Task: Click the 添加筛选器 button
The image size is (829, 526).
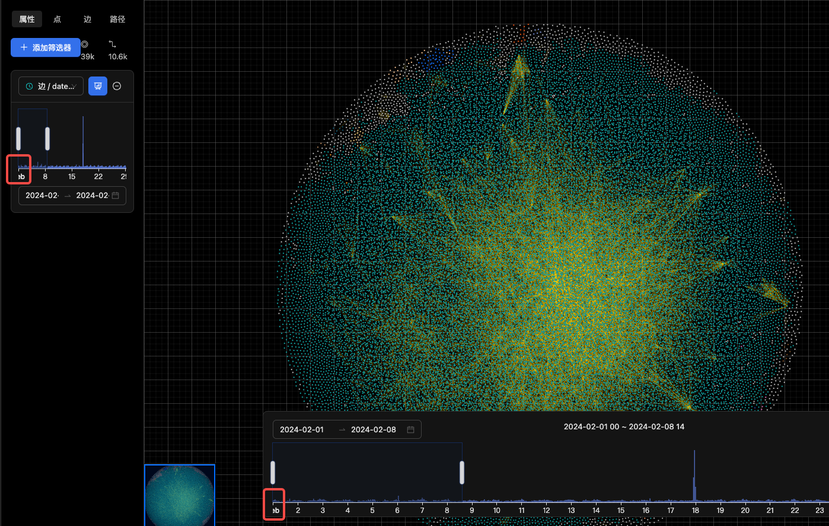Action: coord(46,47)
